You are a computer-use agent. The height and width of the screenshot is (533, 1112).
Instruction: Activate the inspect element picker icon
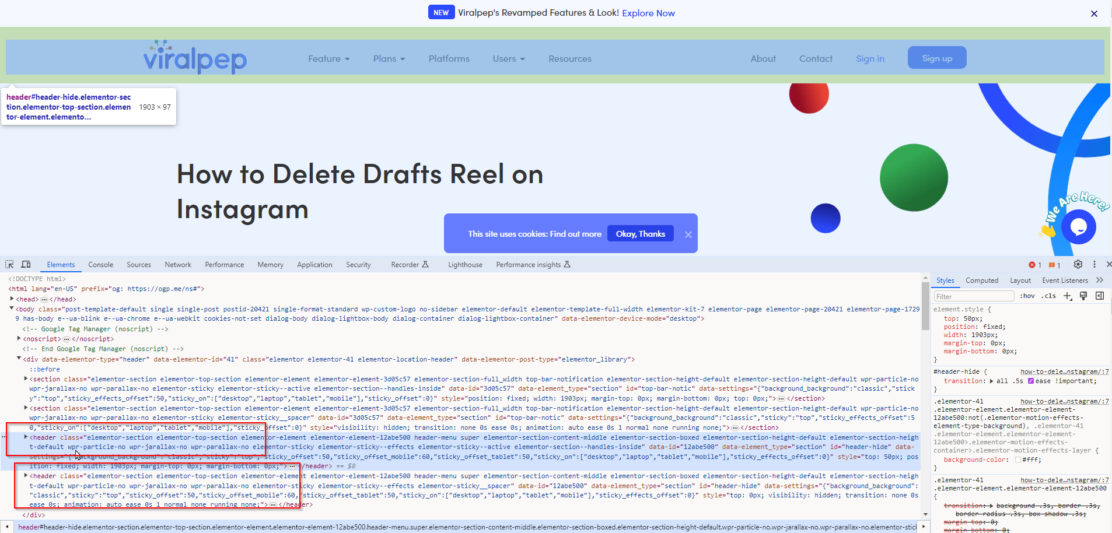pyautogui.click(x=9, y=264)
